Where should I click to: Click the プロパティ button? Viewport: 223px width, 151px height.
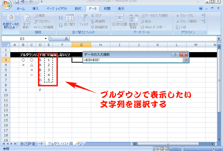[x=42, y=21]
